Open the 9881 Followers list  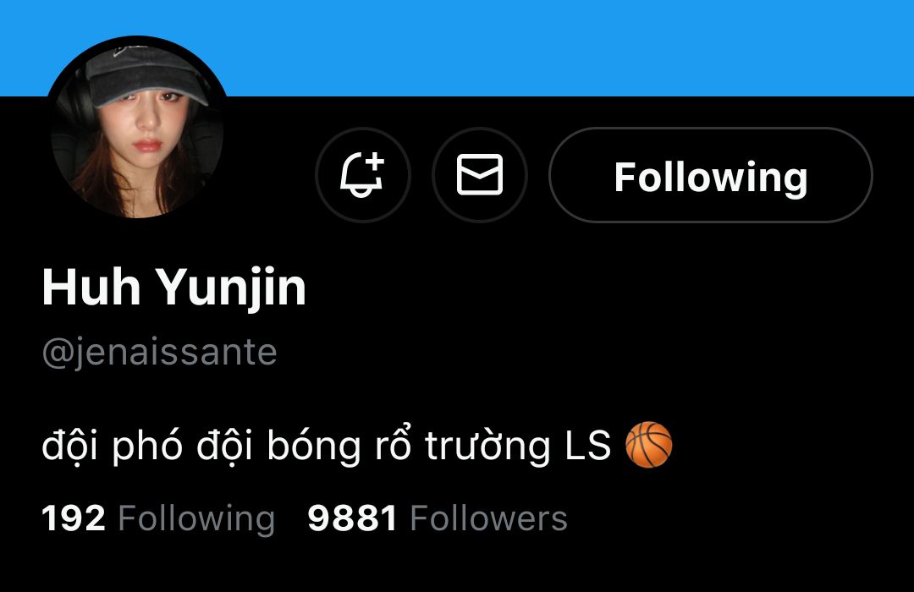(438, 518)
